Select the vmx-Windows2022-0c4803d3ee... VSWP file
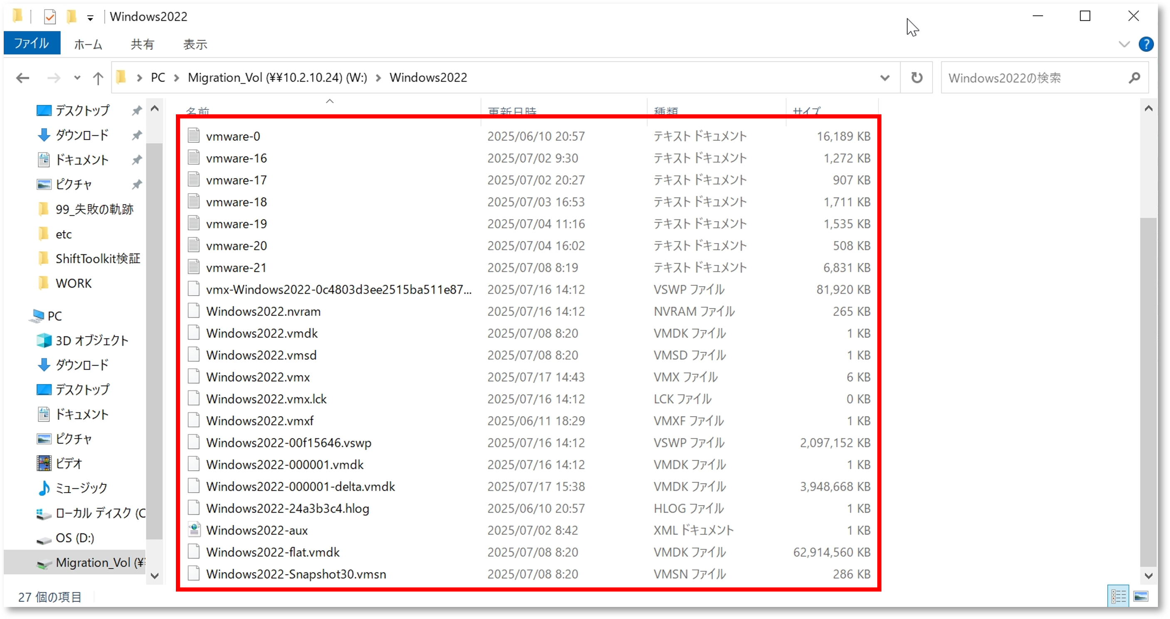1170x619 pixels. click(x=338, y=289)
